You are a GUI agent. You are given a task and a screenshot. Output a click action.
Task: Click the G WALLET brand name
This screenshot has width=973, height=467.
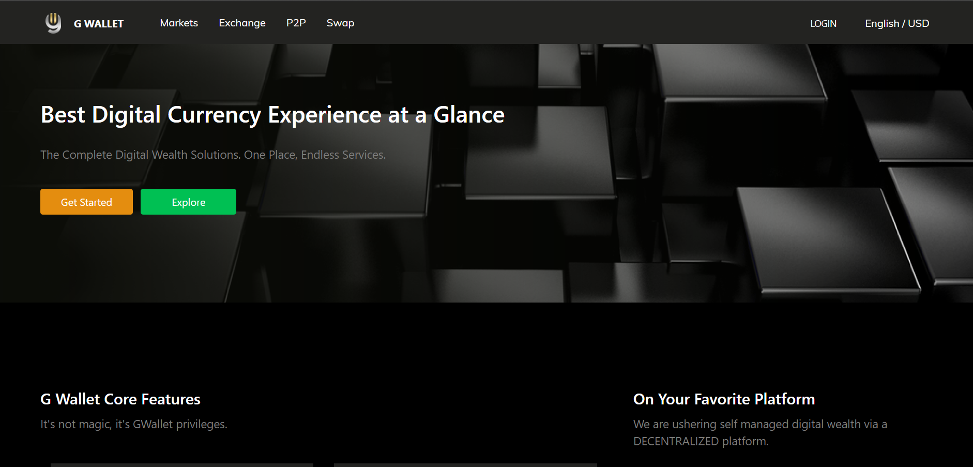click(99, 24)
